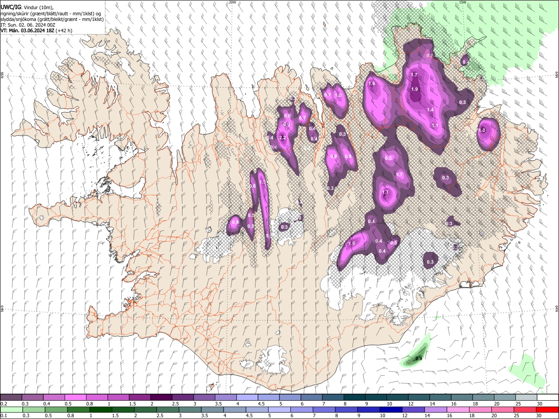559x419 pixels.
Task: Select the darkest green rain swatch between 1 and 1.5
Action: tap(100, 409)
